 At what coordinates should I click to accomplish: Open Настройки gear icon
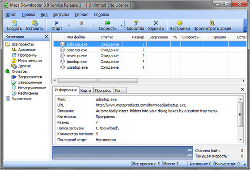point(180,23)
